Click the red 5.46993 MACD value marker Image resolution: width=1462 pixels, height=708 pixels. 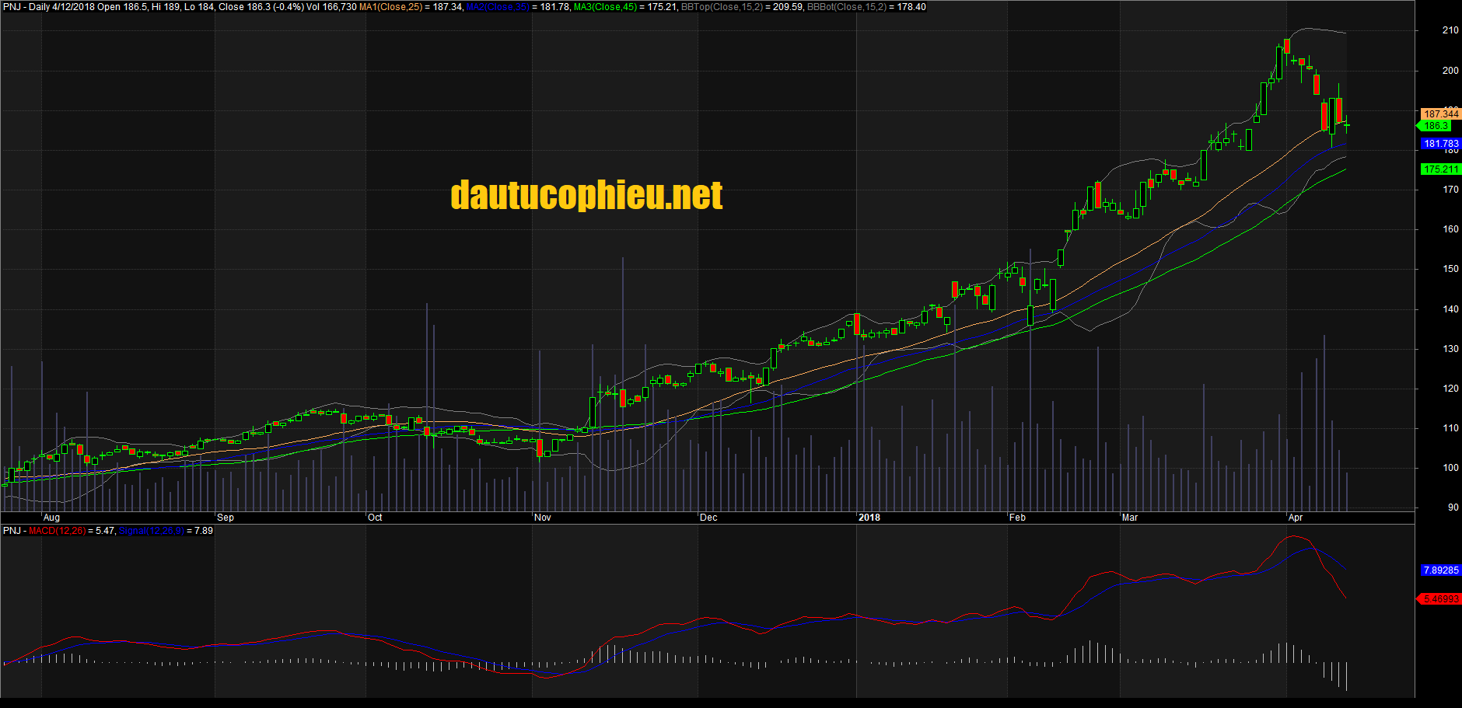click(1439, 598)
